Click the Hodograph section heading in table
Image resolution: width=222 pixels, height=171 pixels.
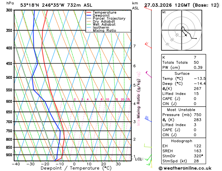pyautogui.click(x=181, y=141)
